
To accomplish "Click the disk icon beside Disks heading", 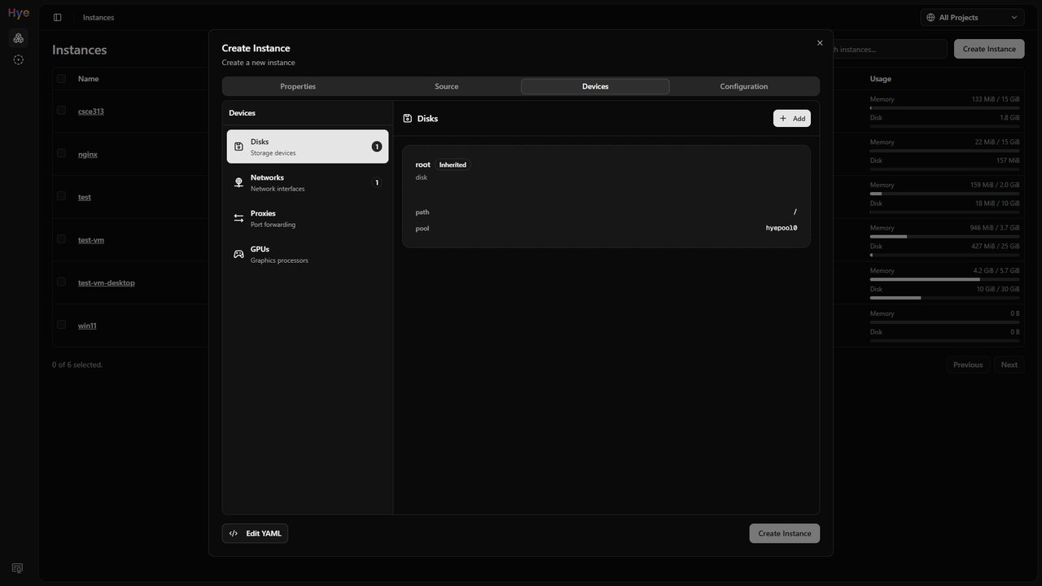I will 408,118.
